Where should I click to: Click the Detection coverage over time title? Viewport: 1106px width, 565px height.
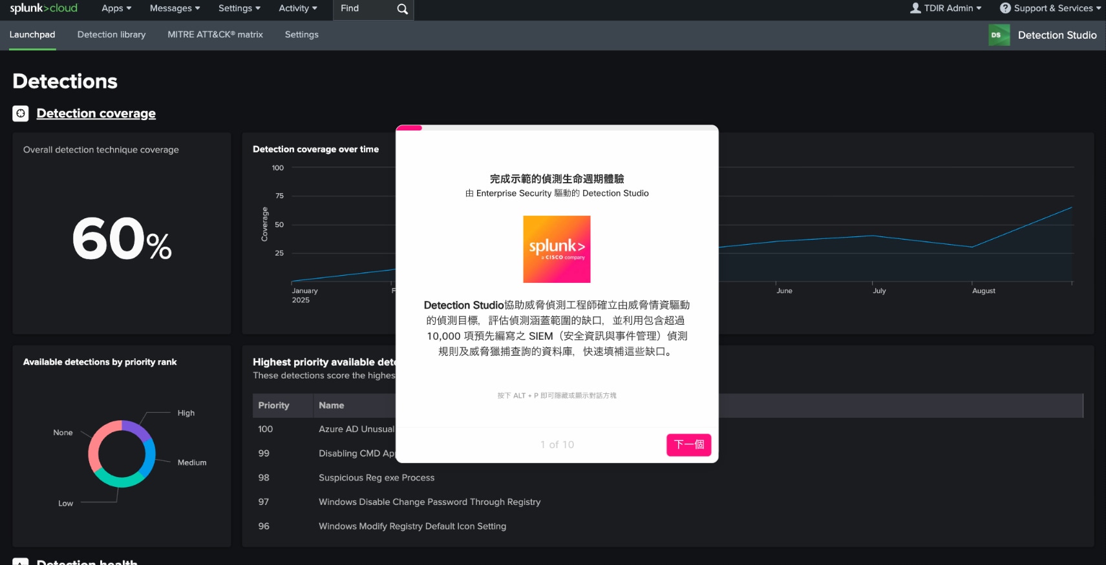click(315, 149)
